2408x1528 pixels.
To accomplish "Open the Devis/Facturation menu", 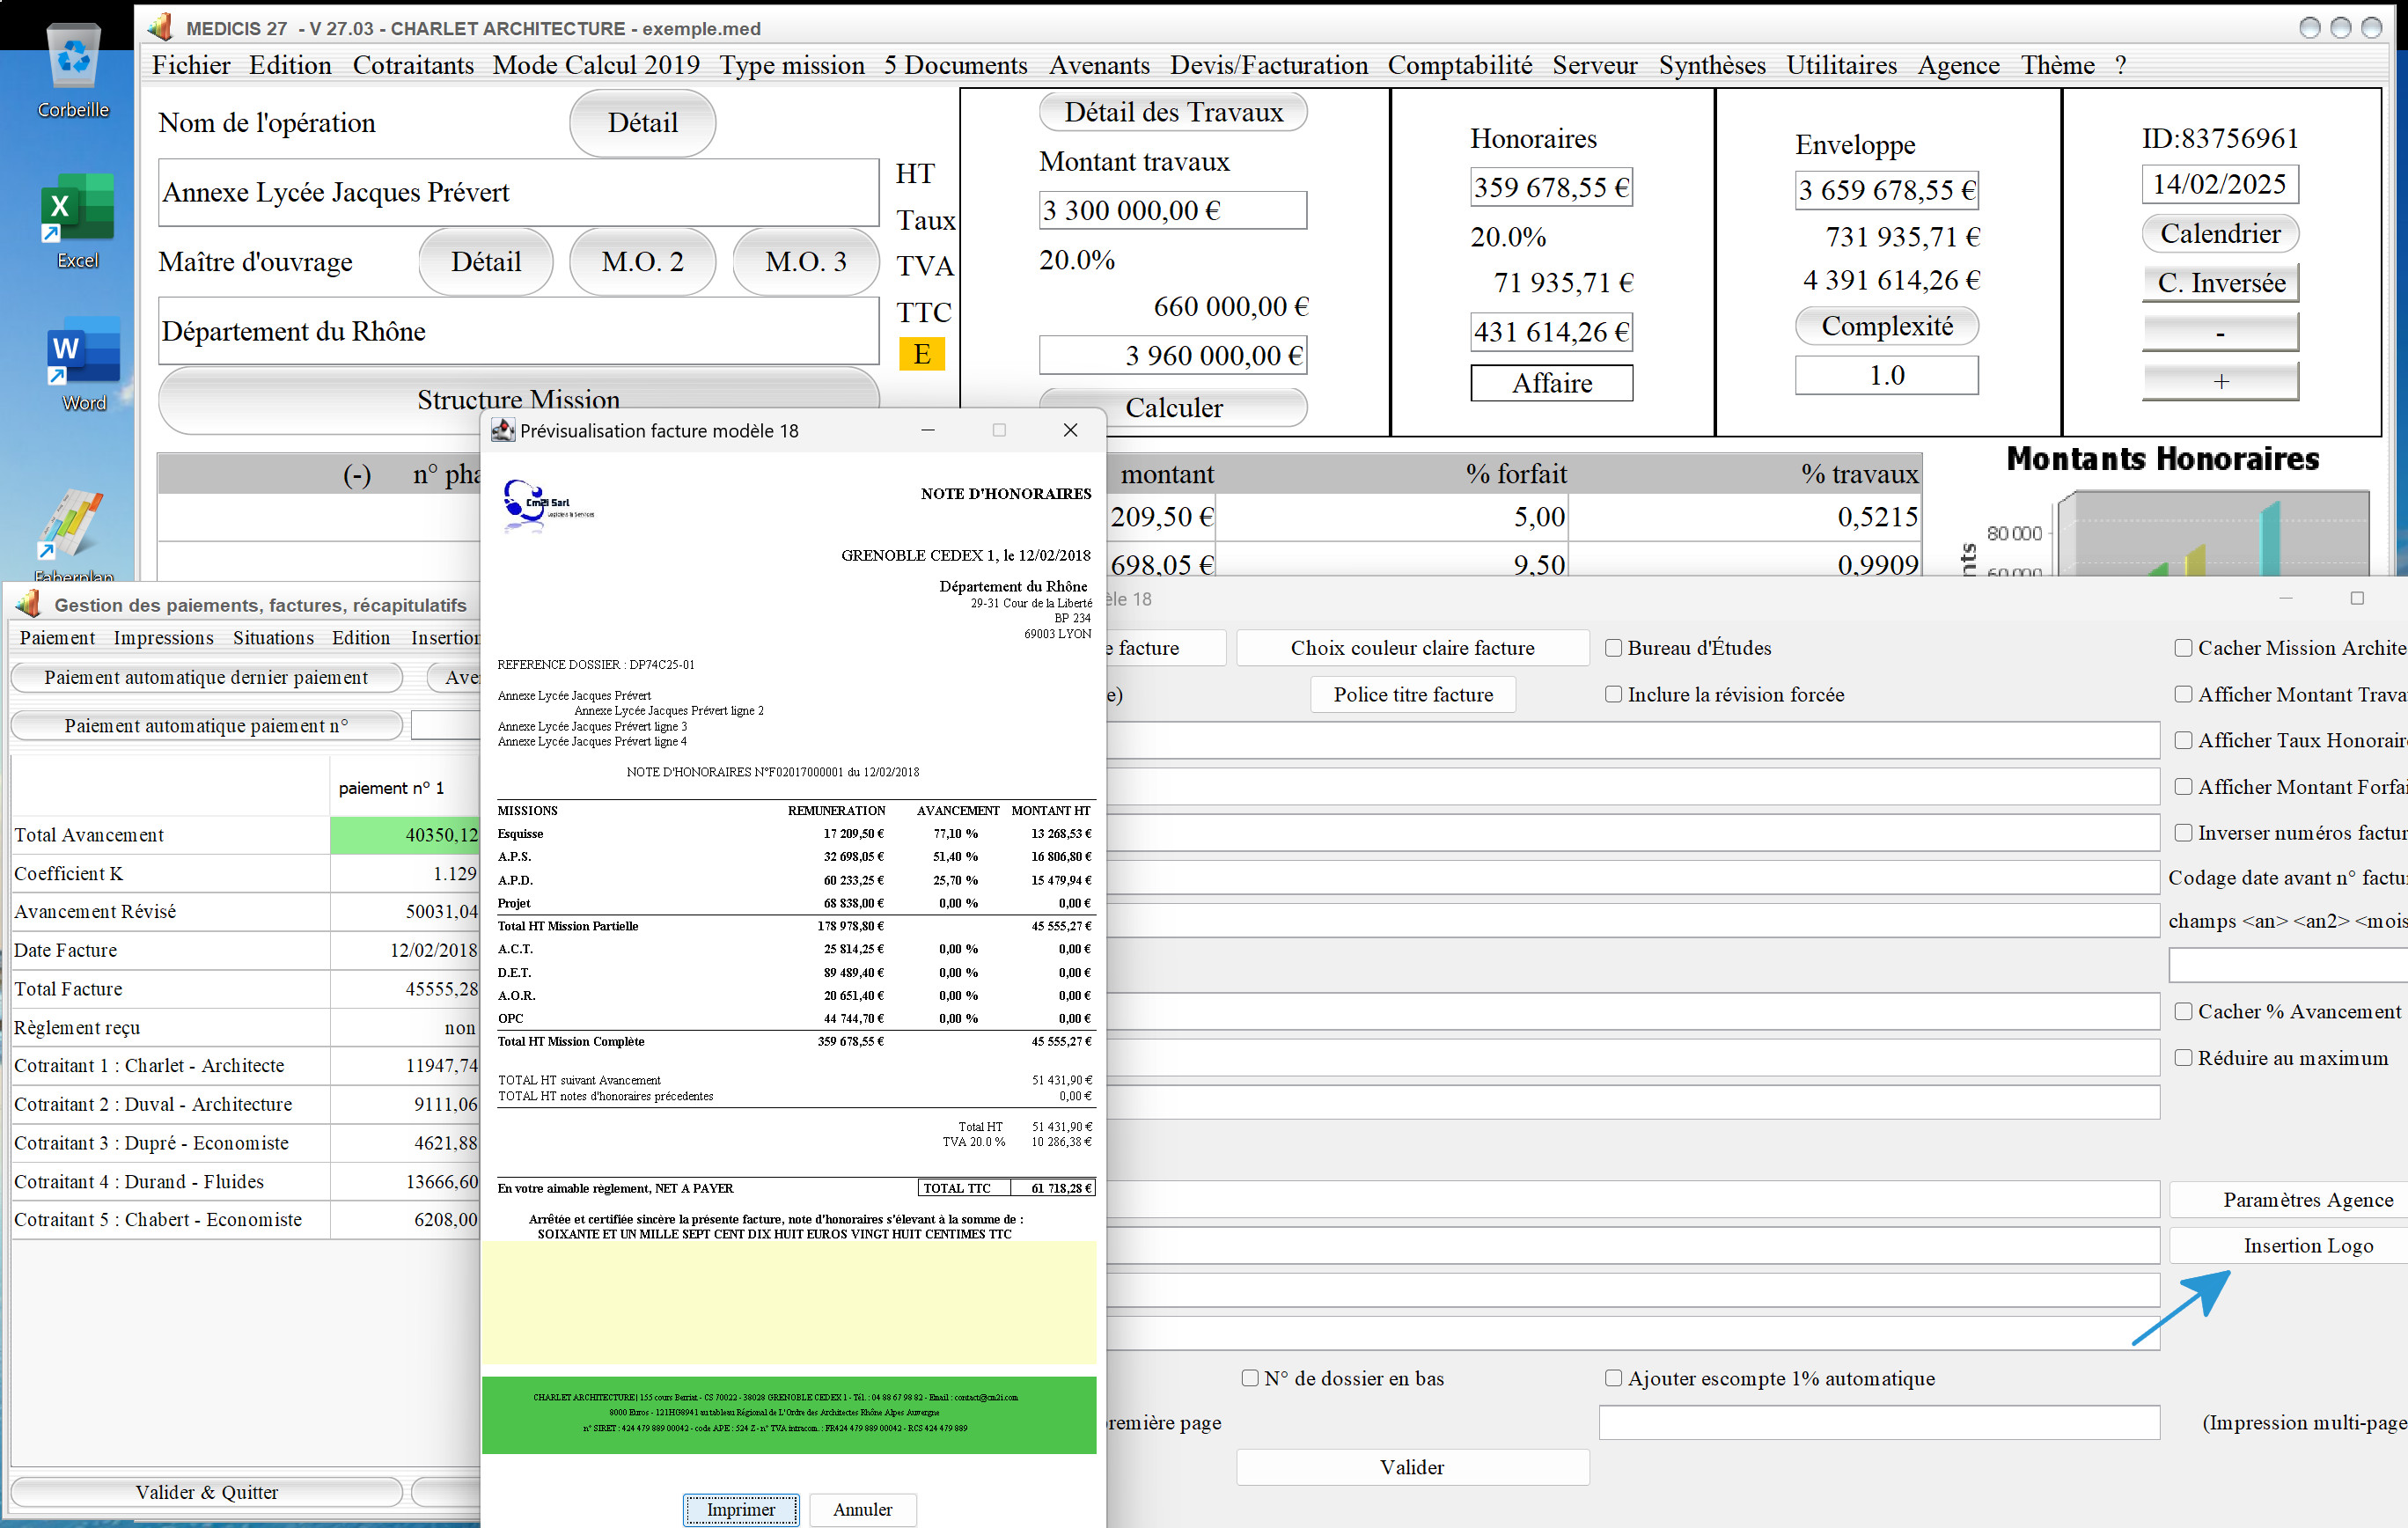I will [1269, 65].
